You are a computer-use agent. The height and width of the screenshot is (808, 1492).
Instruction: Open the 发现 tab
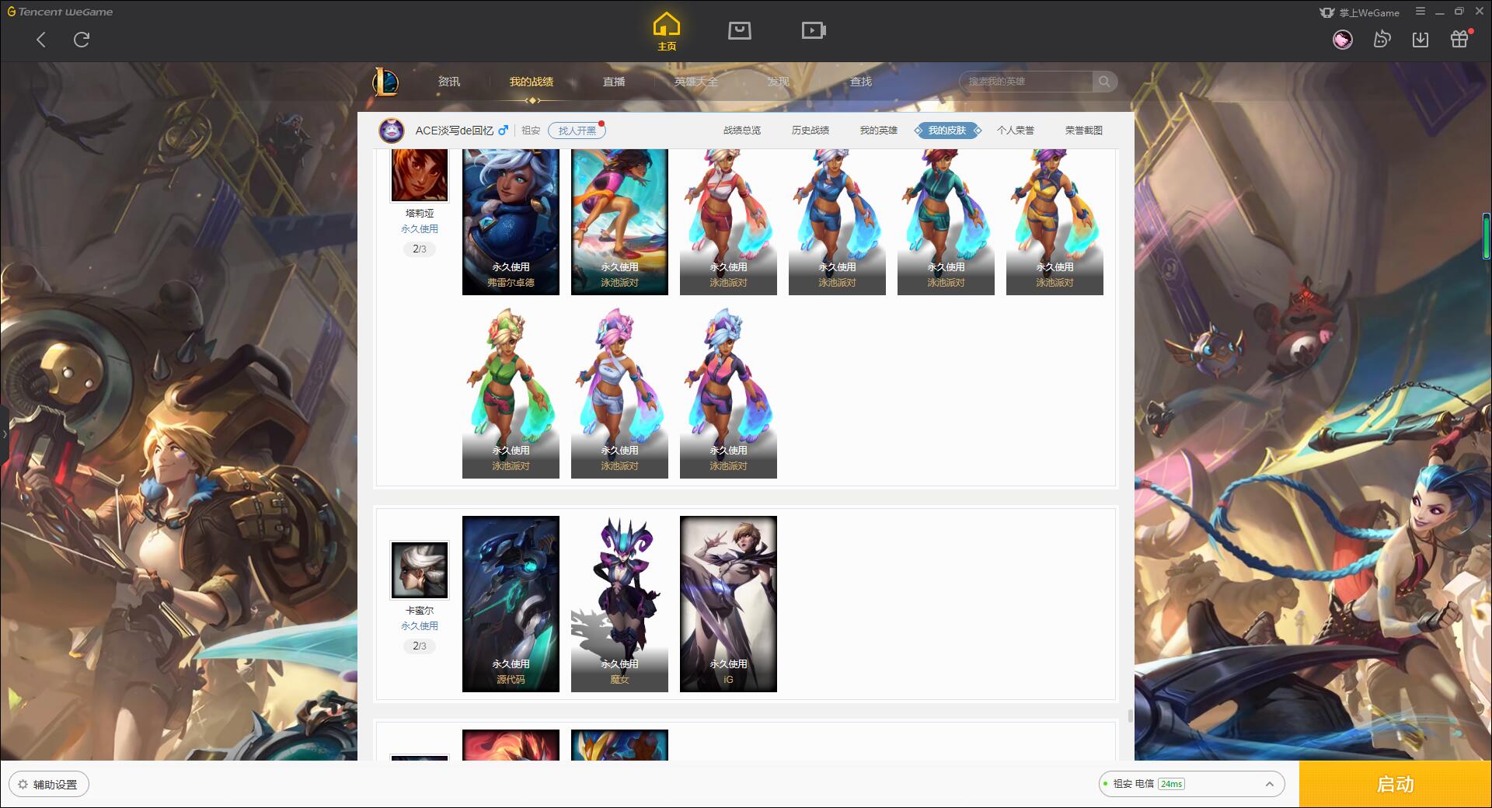779,82
